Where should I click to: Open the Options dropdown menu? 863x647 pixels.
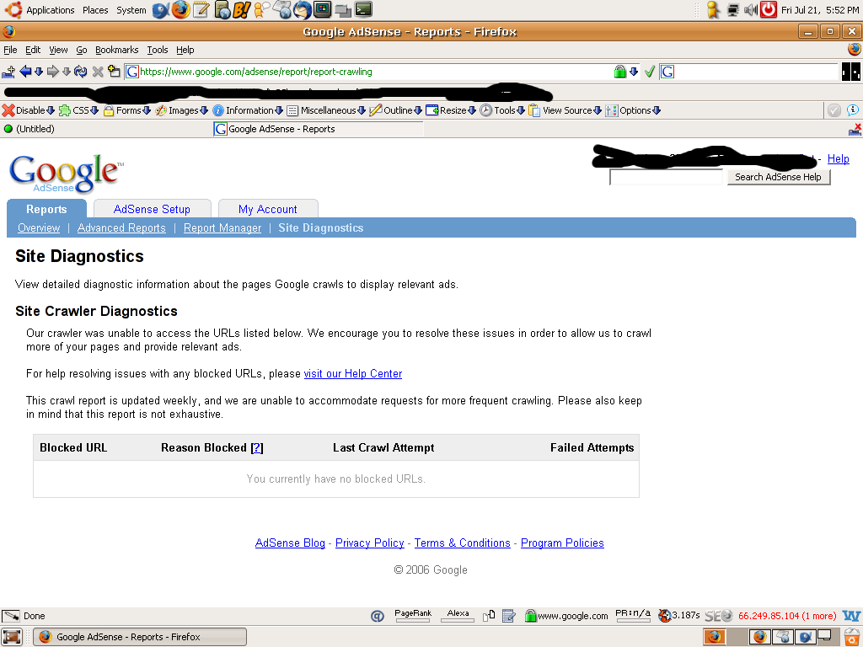click(633, 110)
